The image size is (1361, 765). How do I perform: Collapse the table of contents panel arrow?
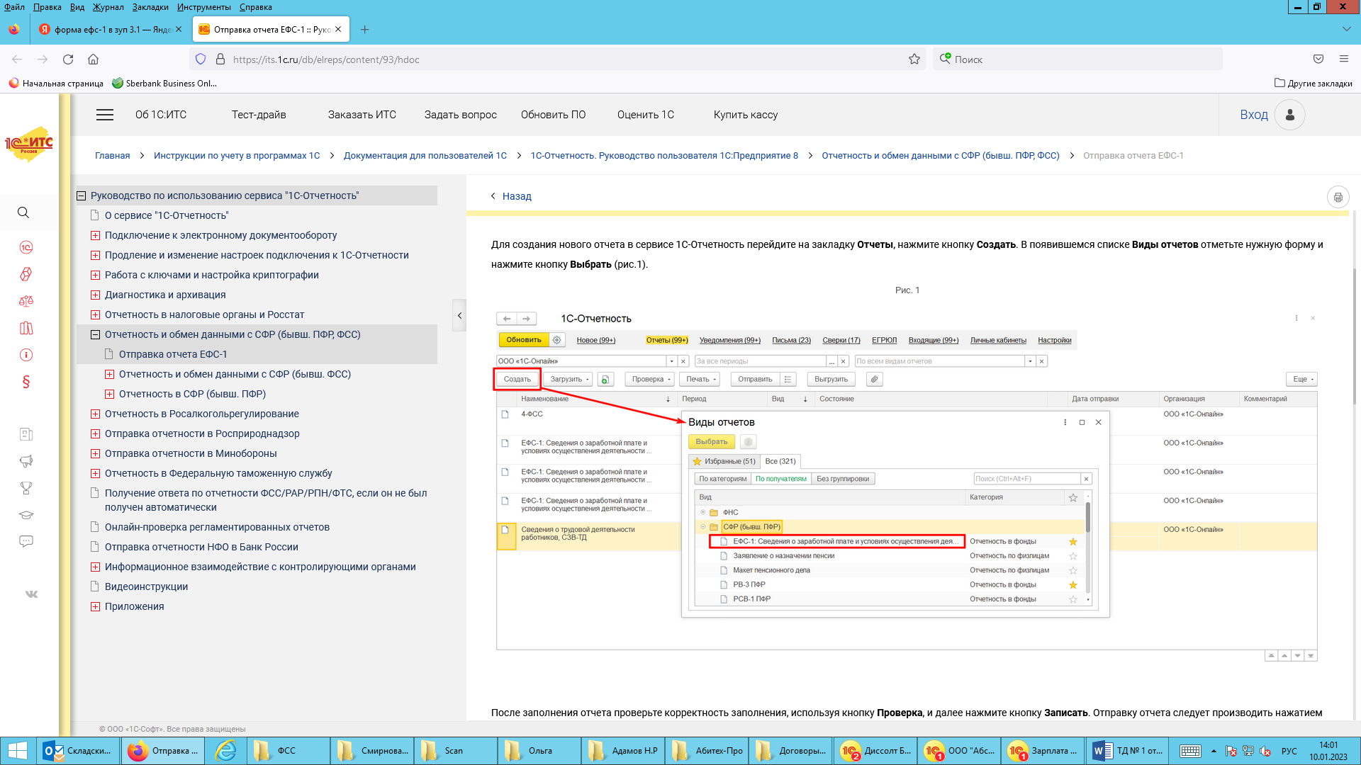pos(459,316)
